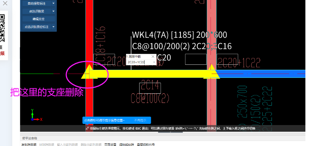Click the box over the red 2C20+1C22 label
This screenshot has height=146, width=321.
click(227, 59)
